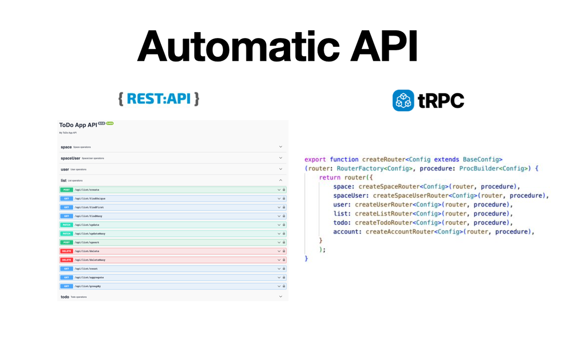Expand the space operations section
Image resolution: width=587 pixels, height=350 pixels.
pyautogui.click(x=280, y=147)
